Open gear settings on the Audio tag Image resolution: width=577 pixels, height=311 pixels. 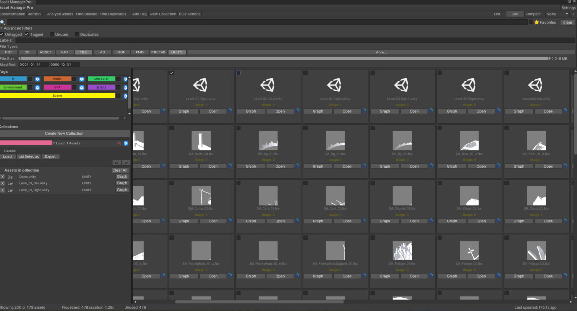pos(82,79)
